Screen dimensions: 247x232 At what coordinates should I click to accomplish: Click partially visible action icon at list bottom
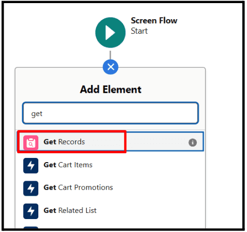(x=31, y=227)
